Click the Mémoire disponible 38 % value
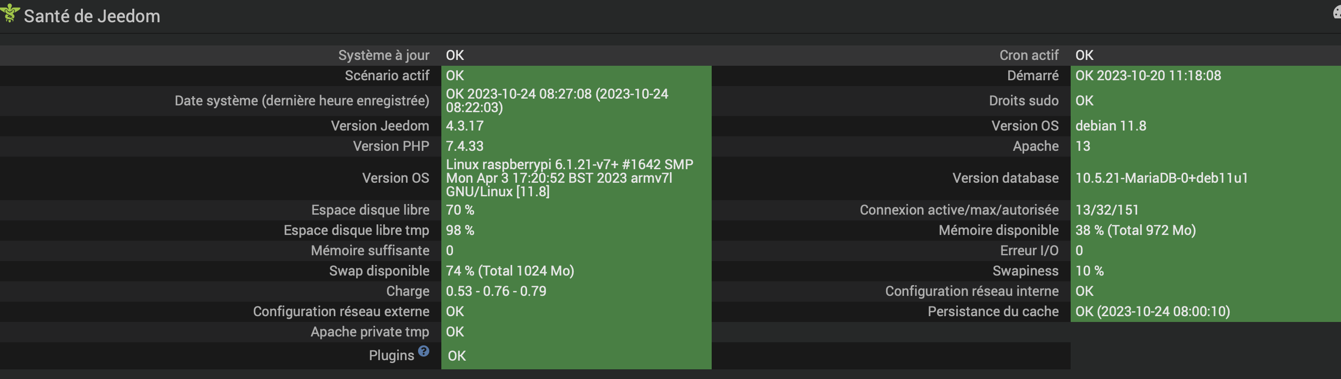Image resolution: width=1341 pixels, height=379 pixels. click(x=1136, y=230)
